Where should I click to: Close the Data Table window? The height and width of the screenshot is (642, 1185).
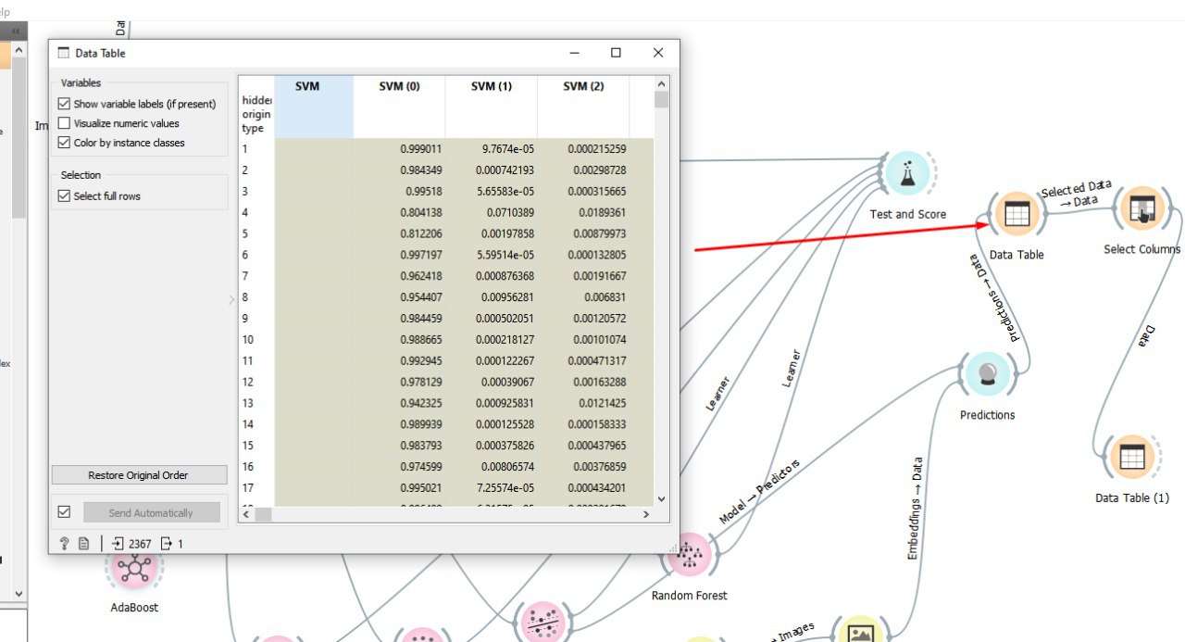(658, 53)
